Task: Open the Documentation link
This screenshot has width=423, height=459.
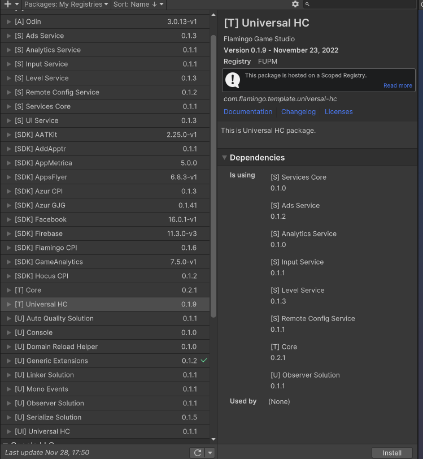Action: tap(248, 111)
